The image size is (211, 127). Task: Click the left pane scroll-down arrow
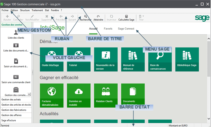pos(29,94)
